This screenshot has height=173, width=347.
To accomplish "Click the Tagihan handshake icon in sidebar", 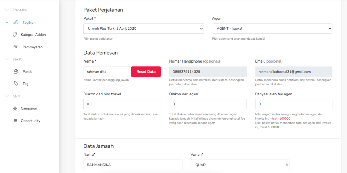I will [x=16, y=23].
